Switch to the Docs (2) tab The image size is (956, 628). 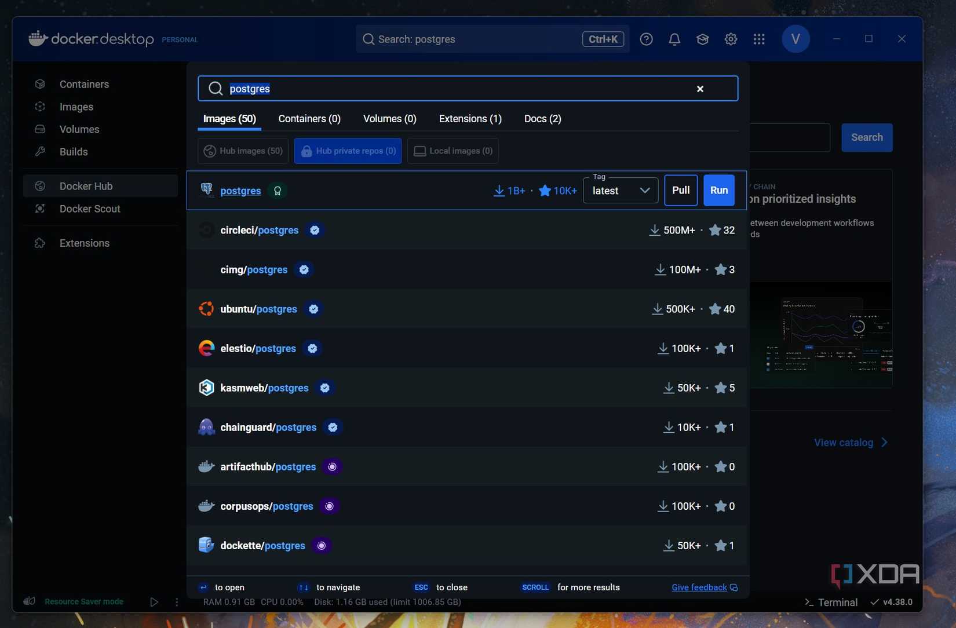(x=542, y=119)
